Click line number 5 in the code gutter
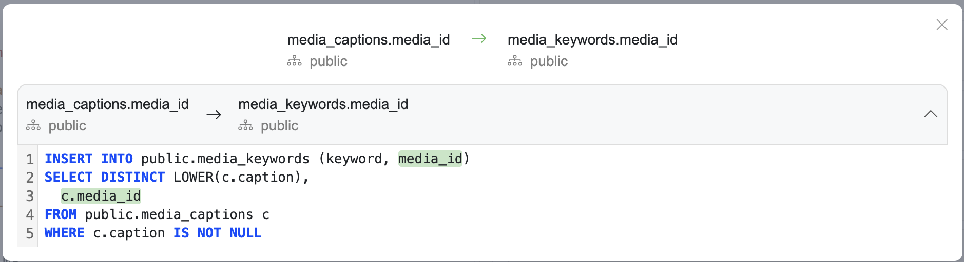964x262 pixels. pos(30,233)
